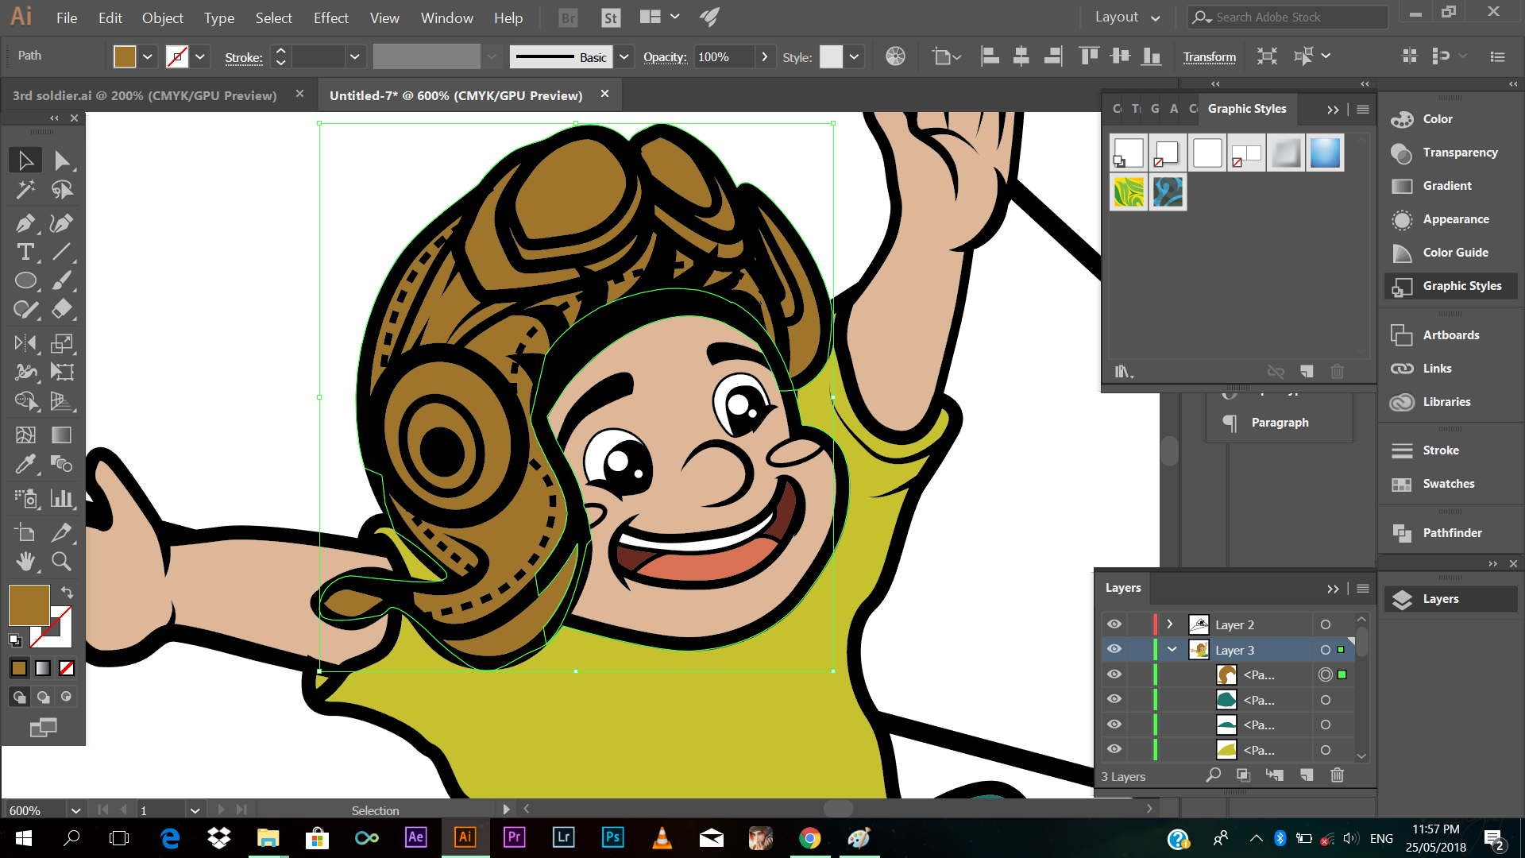
Task: Open Recolor Artwork color wheel
Action: click(895, 56)
